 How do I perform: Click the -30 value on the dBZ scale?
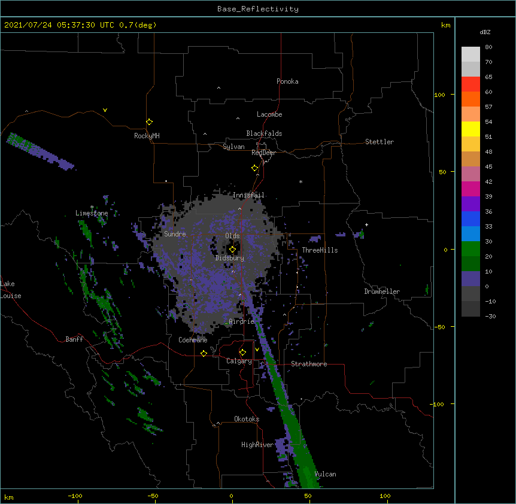click(x=490, y=316)
